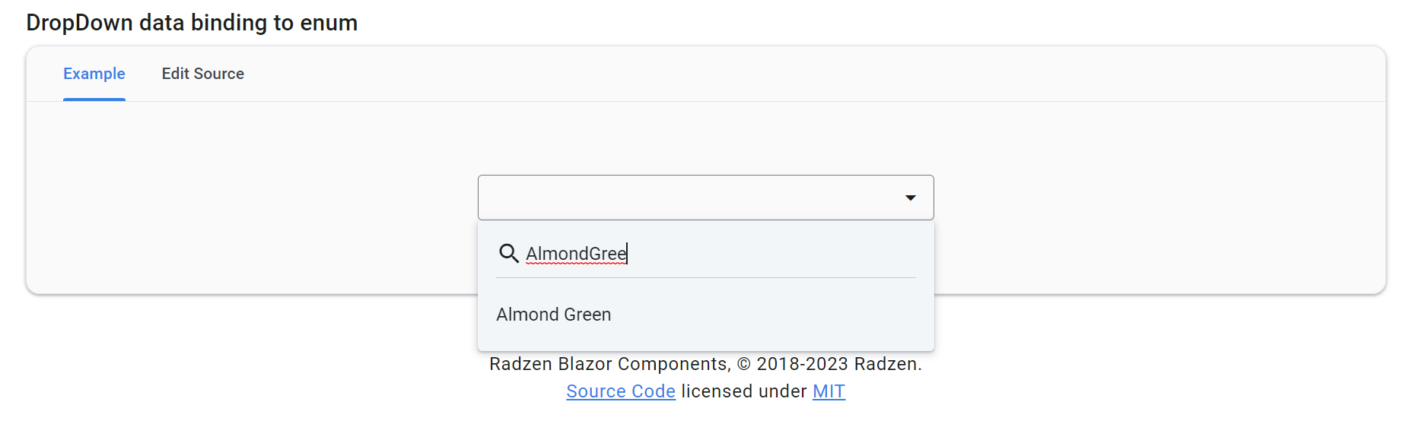This screenshot has width=1409, height=424.
Task: Open the Edit Source tab
Action: point(203,74)
